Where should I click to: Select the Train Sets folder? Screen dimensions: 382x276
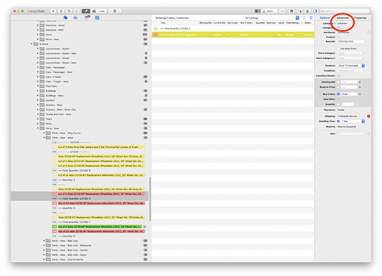point(51,86)
